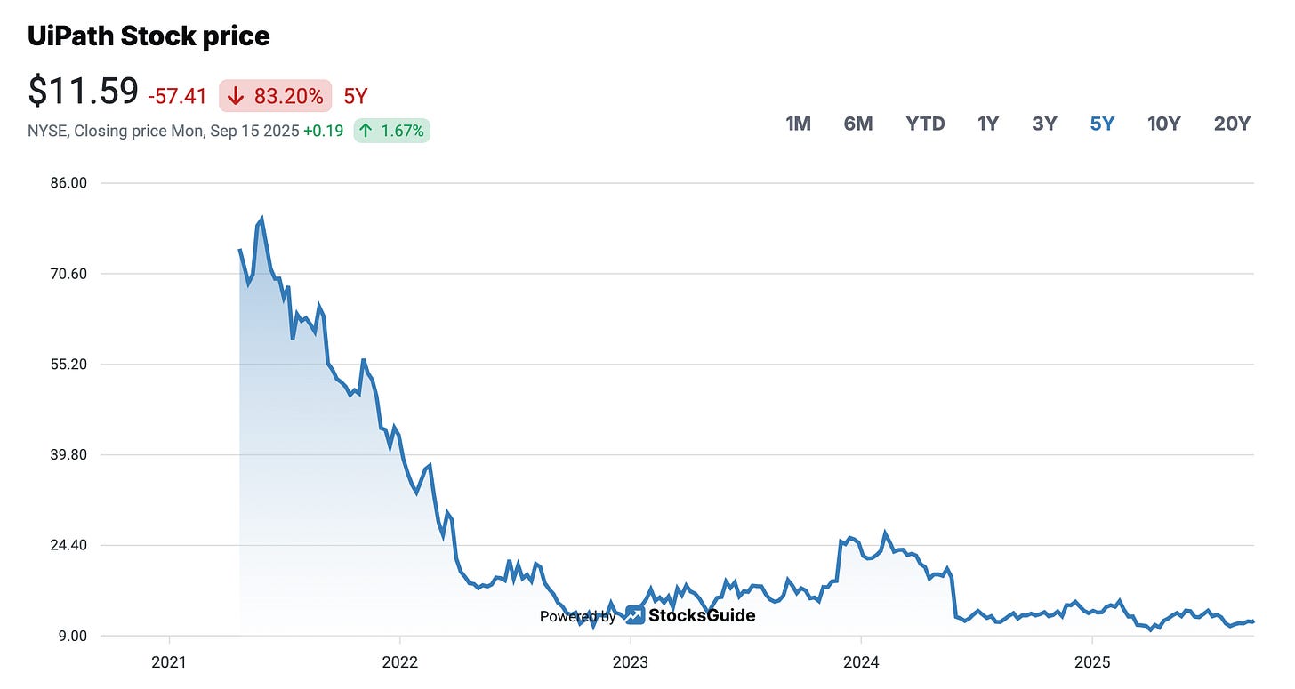Select the 1Y time range

[988, 124]
